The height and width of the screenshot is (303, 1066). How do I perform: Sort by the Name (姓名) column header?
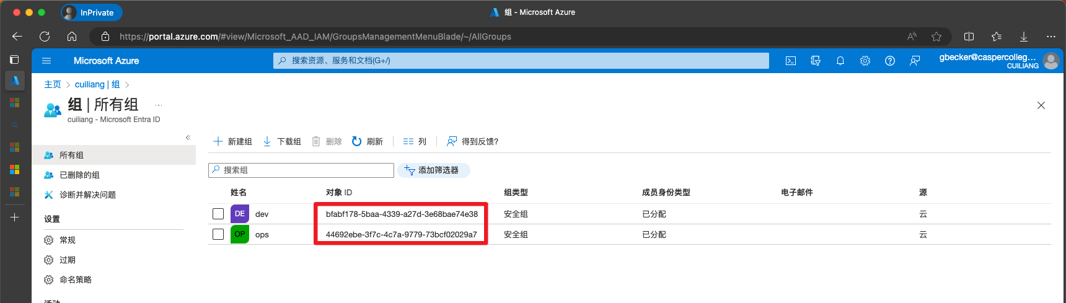click(239, 193)
